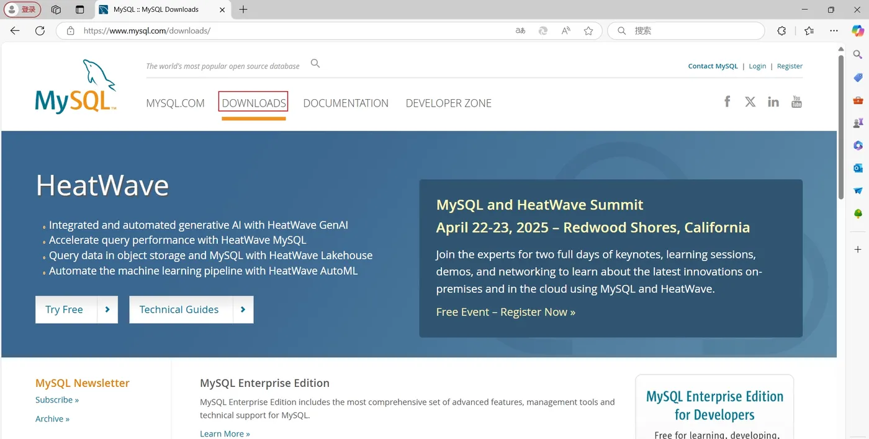Switch to the DEVELOPER ZONE tab

tap(448, 103)
